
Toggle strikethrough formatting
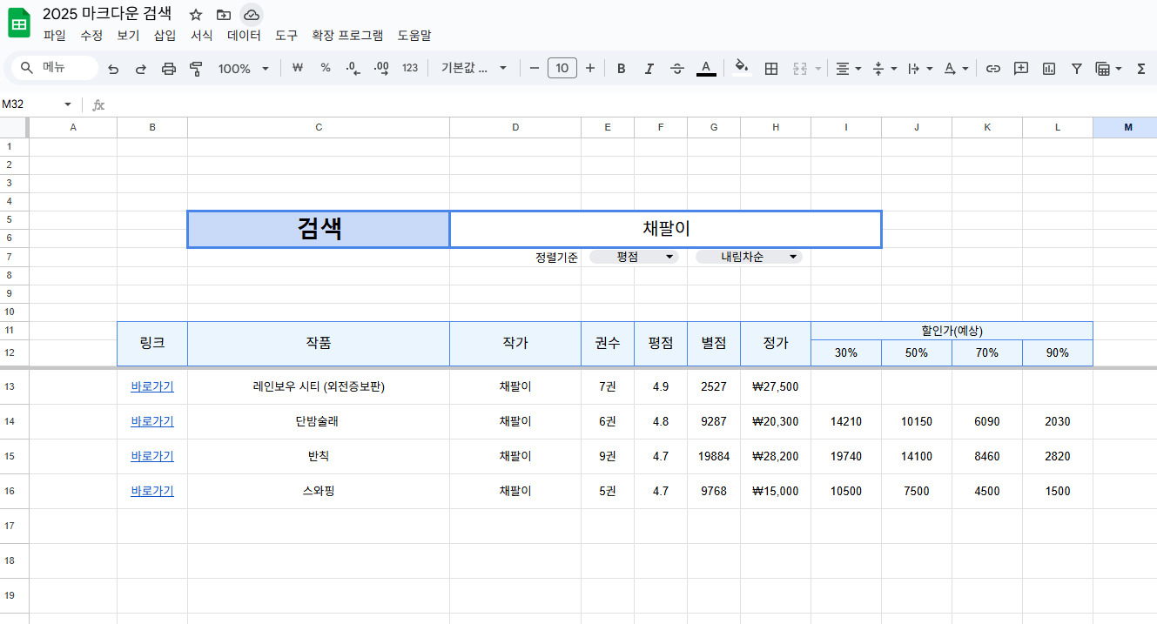pyautogui.click(x=677, y=69)
